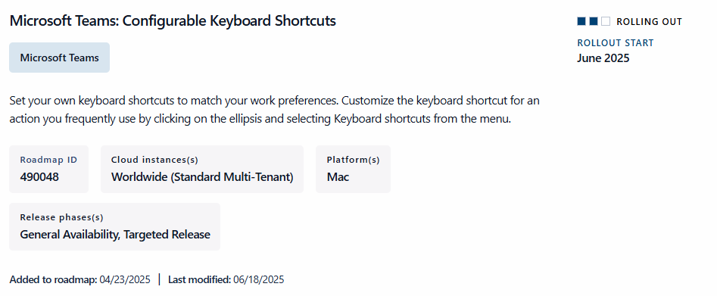717x296 pixels.
Task: Click the empty third rollout status square
Action: (606, 21)
